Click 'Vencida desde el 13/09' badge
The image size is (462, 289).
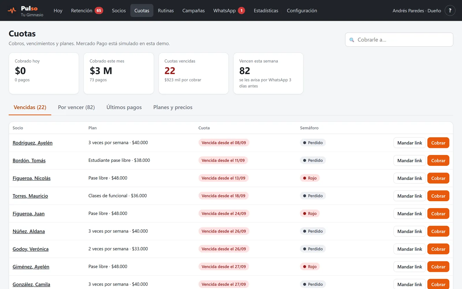(x=223, y=178)
